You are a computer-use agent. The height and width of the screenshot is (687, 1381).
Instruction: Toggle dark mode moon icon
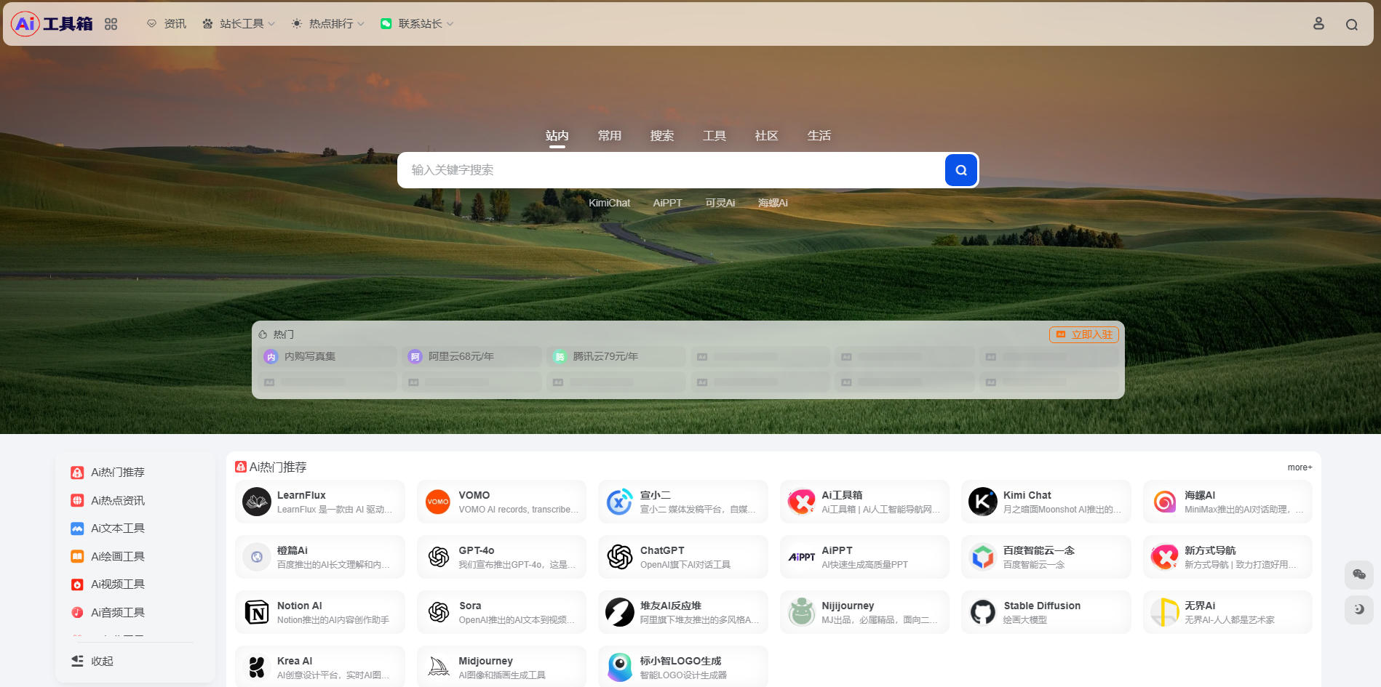coord(1359,609)
